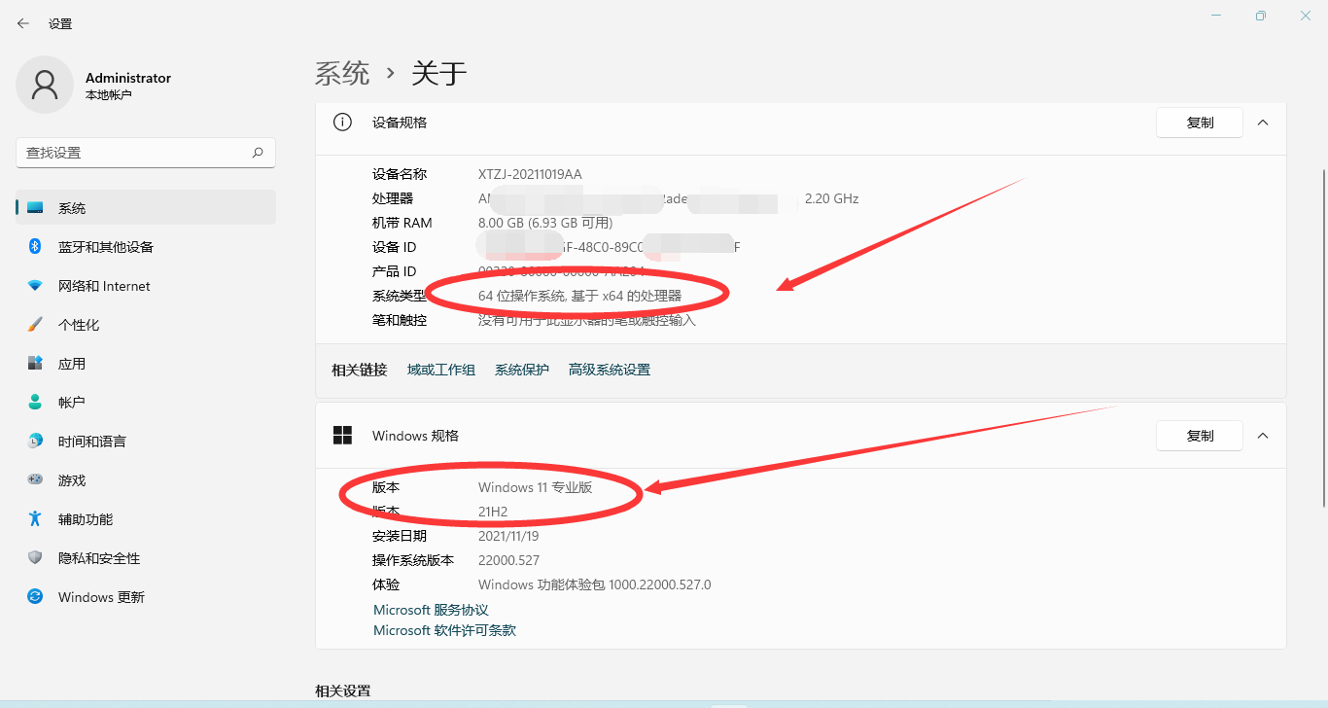
Task: Open the Administrator account avatar
Action: (x=45, y=85)
